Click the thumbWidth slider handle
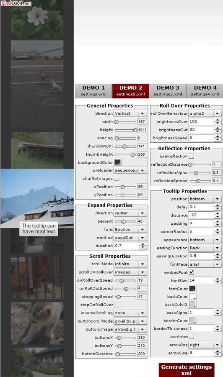This screenshot has width=223, height=377. coord(124,146)
